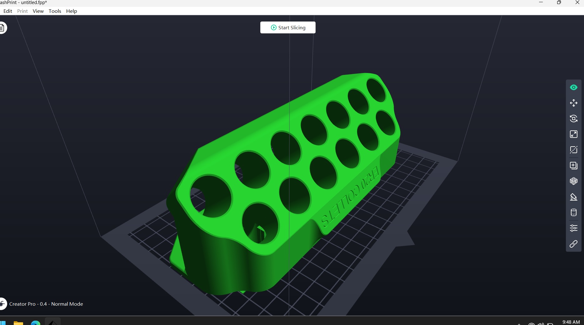Screen dimensions: 584x325
Task: Click the Auto Layout cubes icon
Action: (x=573, y=181)
